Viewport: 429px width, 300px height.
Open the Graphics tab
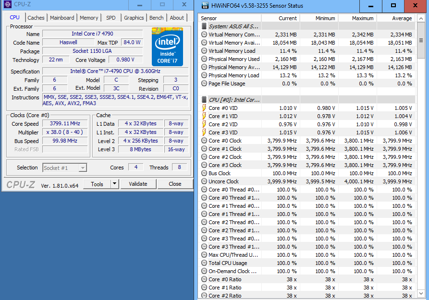134,18
